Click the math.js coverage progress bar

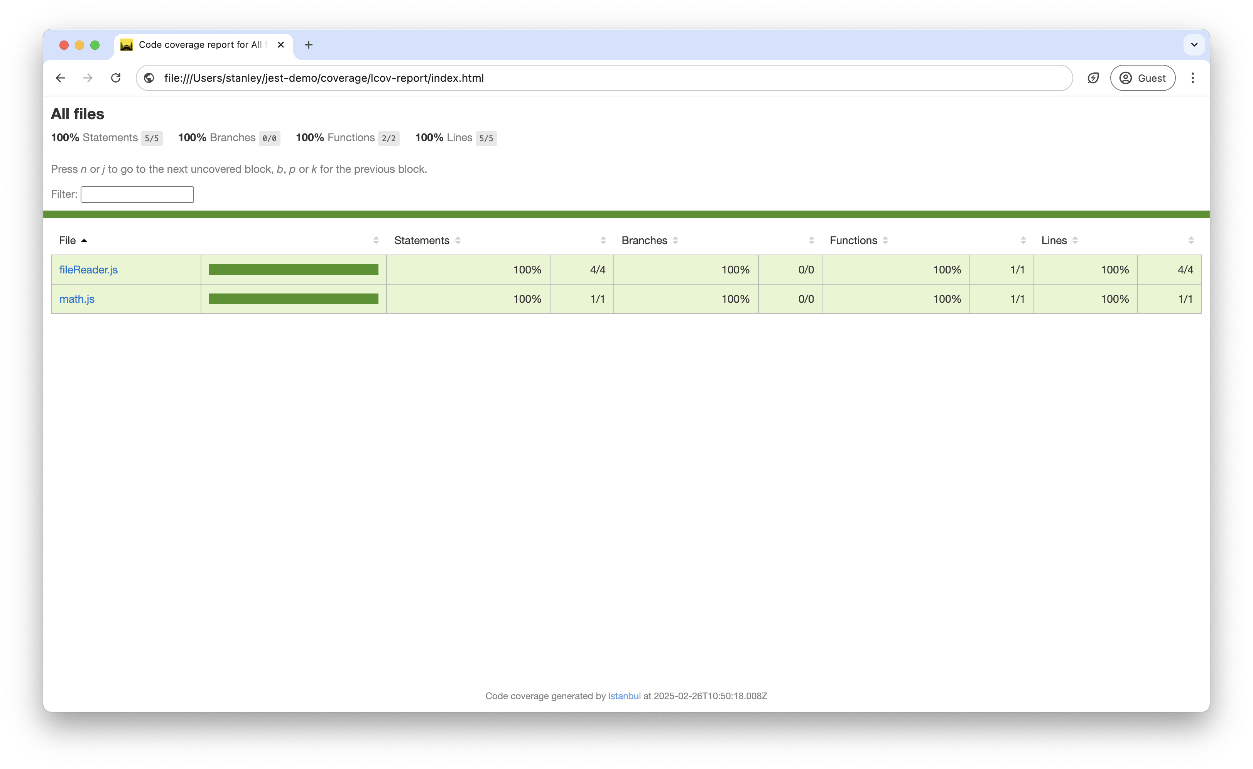294,299
